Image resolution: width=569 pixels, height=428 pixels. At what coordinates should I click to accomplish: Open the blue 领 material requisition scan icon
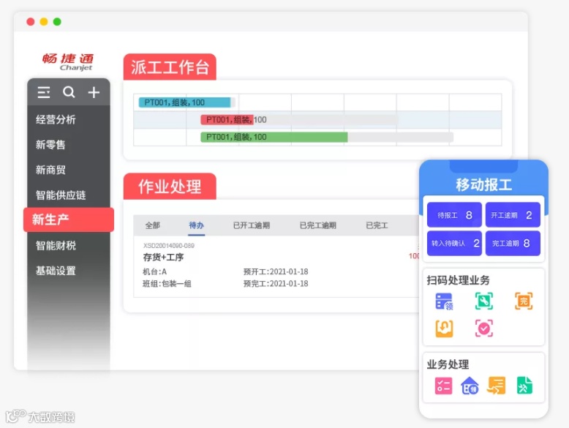(x=444, y=301)
